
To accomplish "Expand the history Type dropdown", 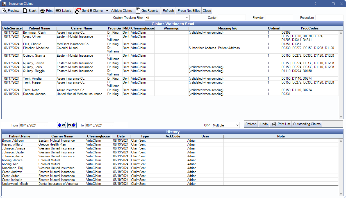I will [x=237, y=125].
